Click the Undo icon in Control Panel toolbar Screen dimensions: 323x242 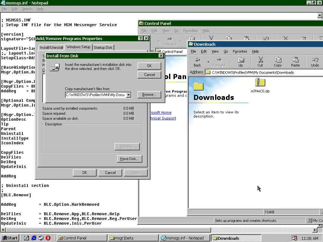tap(266, 38)
